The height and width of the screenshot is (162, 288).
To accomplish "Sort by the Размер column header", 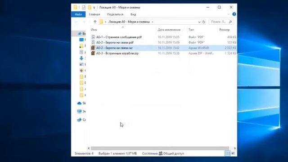I will [x=224, y=30].
